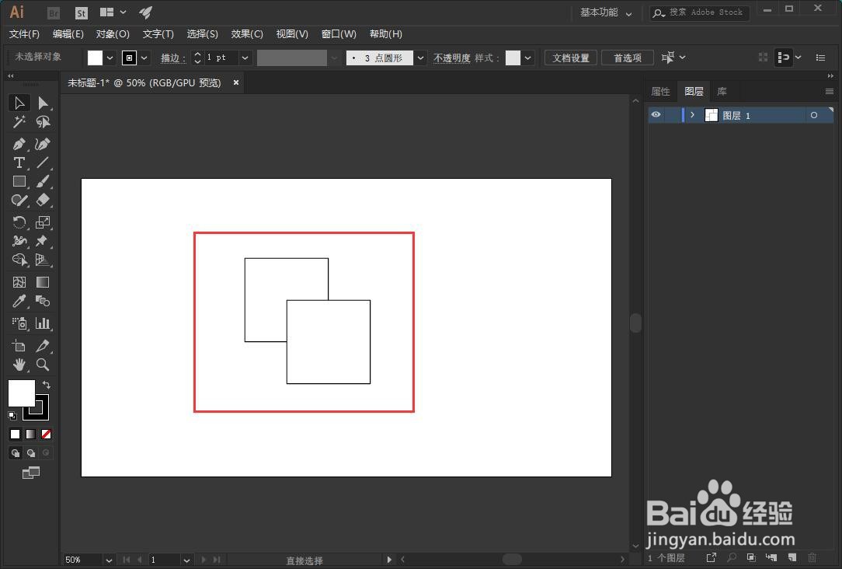Screen dimensions: 842x569
Task: Expand 图层 1 sublayers
Action: pyautogui.click(x=692, y=114)
